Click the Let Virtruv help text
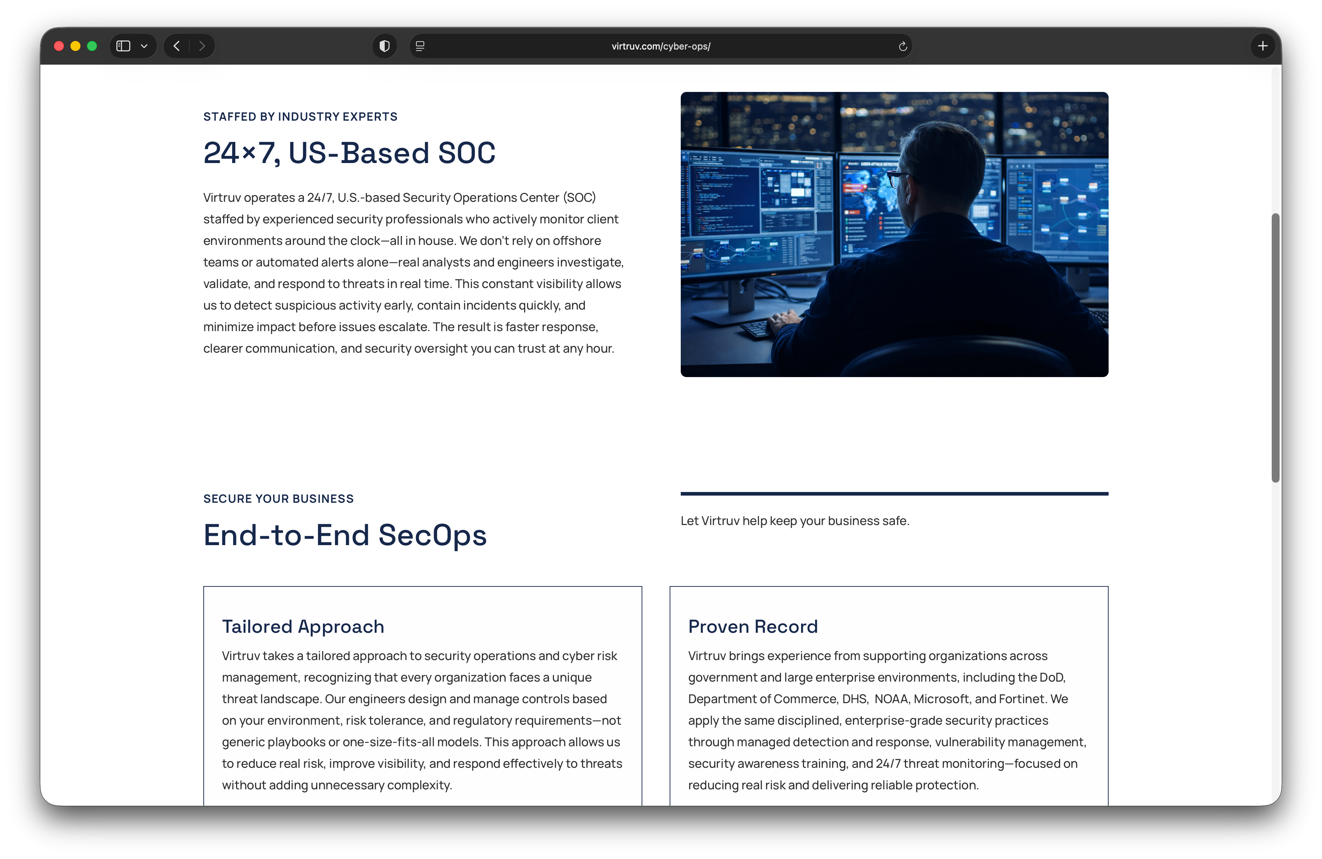 coord(795,521)
